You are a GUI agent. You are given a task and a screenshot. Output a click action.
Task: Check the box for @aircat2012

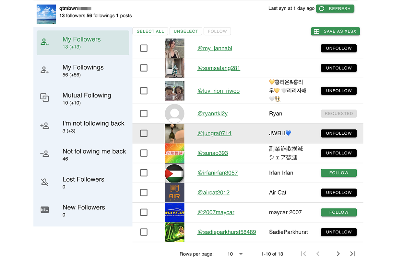pos(144,193)
